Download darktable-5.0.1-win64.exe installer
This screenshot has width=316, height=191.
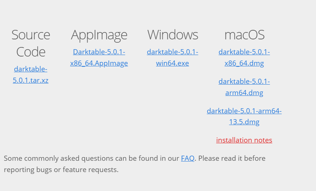click(172, 58)
